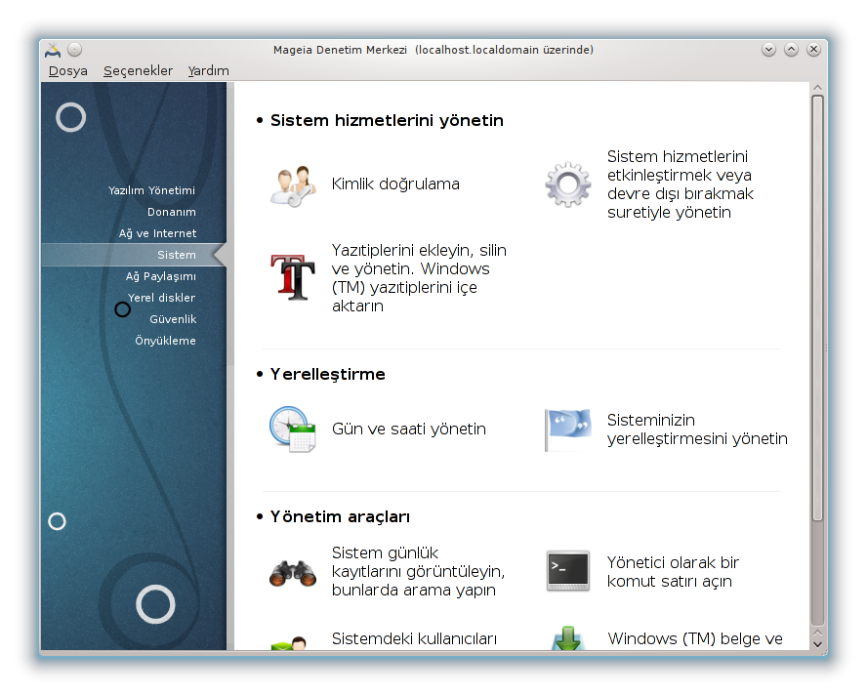Click Sisteminizin yerelleştirmesini yönetin
The width and height of the screenshot is (867, 695).
[697, 429]
